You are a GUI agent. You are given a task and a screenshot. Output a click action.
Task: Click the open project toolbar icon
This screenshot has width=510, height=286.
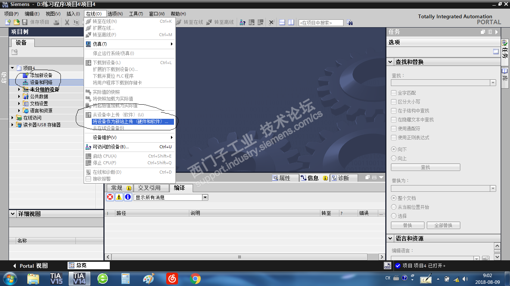pyautogui.click(x=16, y=22)
